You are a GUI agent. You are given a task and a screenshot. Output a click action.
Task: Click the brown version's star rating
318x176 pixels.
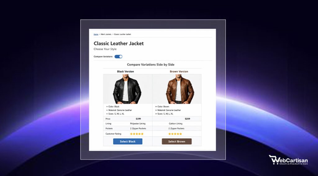click(x=175, y=134)
